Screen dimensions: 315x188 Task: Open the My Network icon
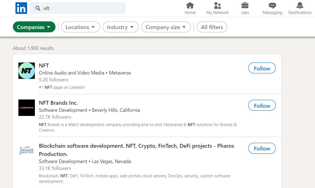coord(217,5)
